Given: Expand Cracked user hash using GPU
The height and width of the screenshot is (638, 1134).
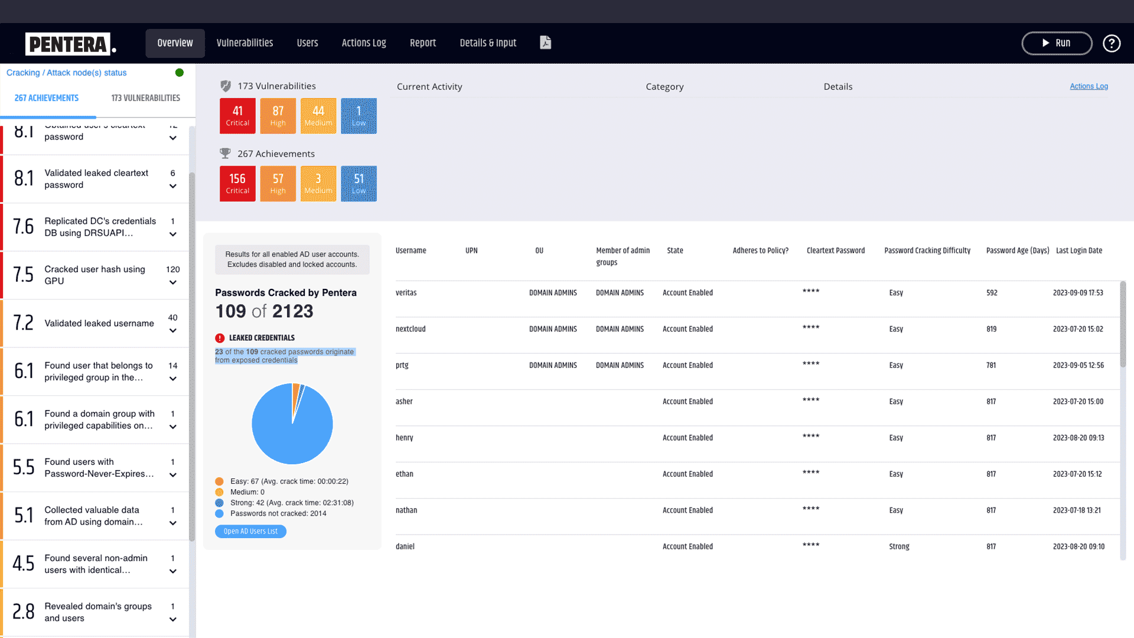Looking at the screenshot, I should pyautogui.click(x=173, y=282).
